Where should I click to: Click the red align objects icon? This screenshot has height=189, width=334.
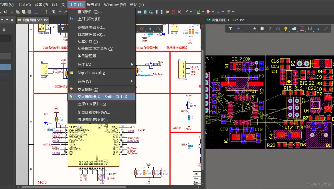point(208,12)
